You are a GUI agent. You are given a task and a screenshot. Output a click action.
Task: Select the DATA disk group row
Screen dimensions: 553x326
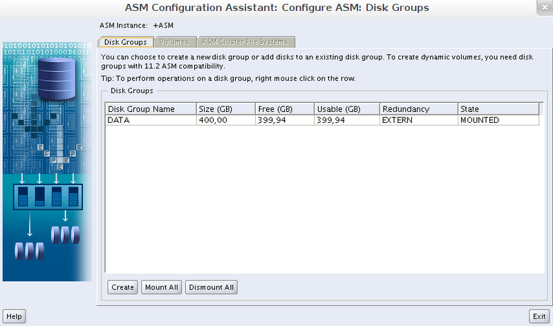click(x=120, y=120)
